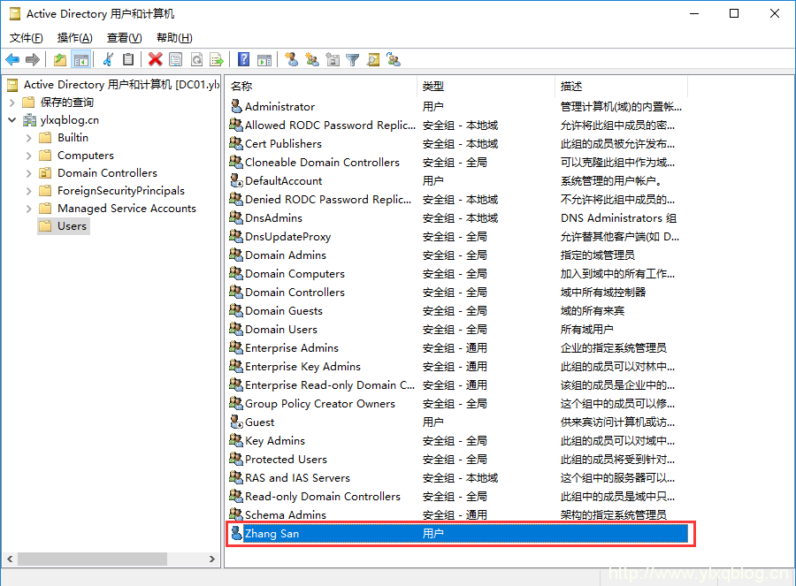The width and height of the screenshot is (796, 586).
Task: Open Properties toolbar icon
Action: [x=176, y=60]
